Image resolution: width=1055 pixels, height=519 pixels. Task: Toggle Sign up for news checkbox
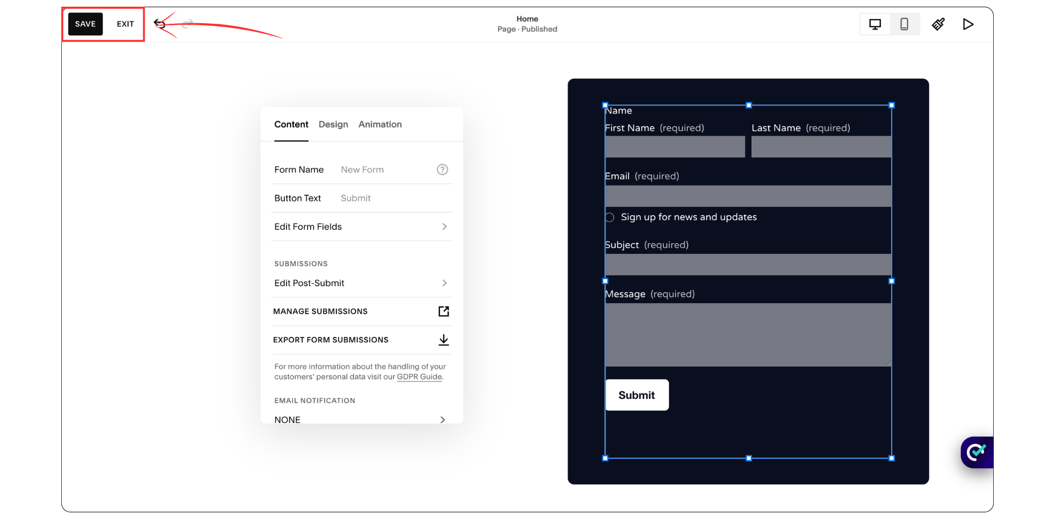click(x=610, y=217)
